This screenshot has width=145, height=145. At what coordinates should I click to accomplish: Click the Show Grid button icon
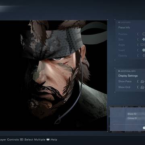pyautogui.click(x=143, y=87)
